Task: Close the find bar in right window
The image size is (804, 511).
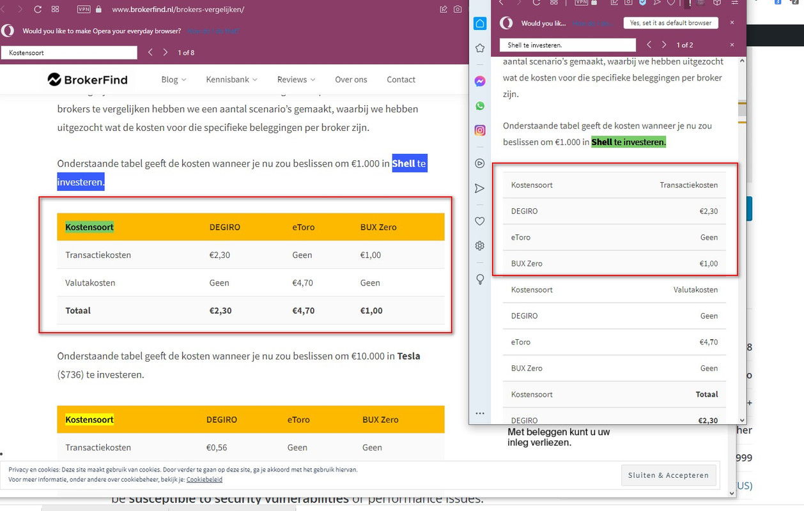Action: [732, 45]
